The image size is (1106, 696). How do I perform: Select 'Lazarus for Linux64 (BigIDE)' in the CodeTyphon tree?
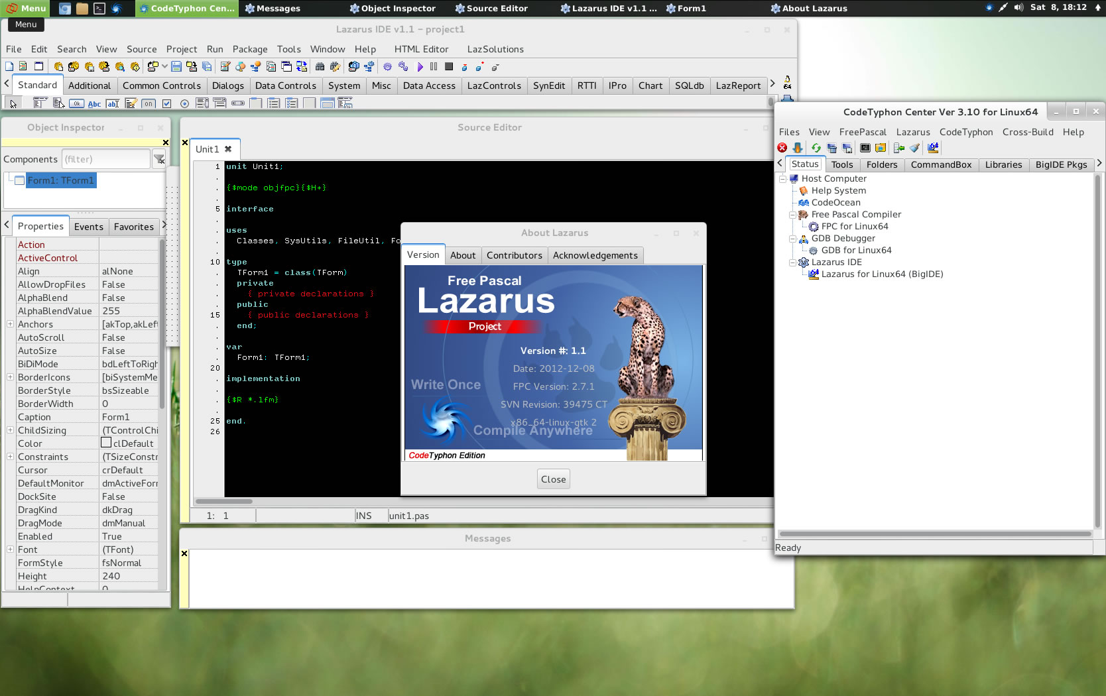882,274
